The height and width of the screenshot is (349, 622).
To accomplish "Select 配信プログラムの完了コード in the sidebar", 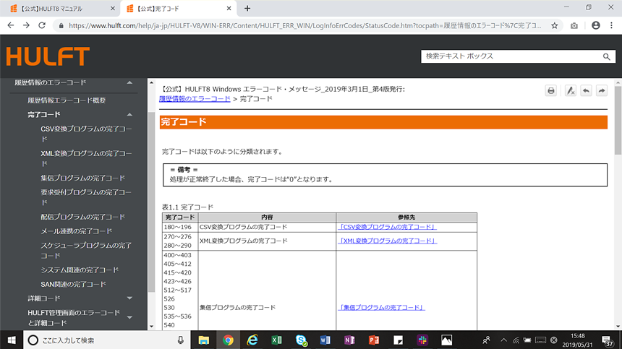I will [83, 217].
